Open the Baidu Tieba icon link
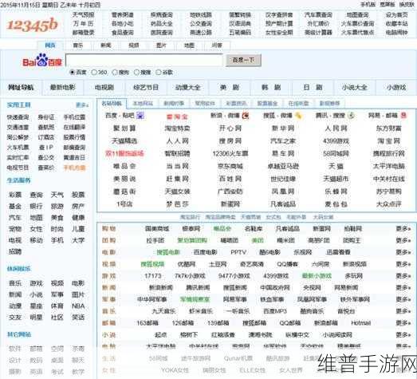The width and height of the screenshot is (417, 379). coord(140,116)
